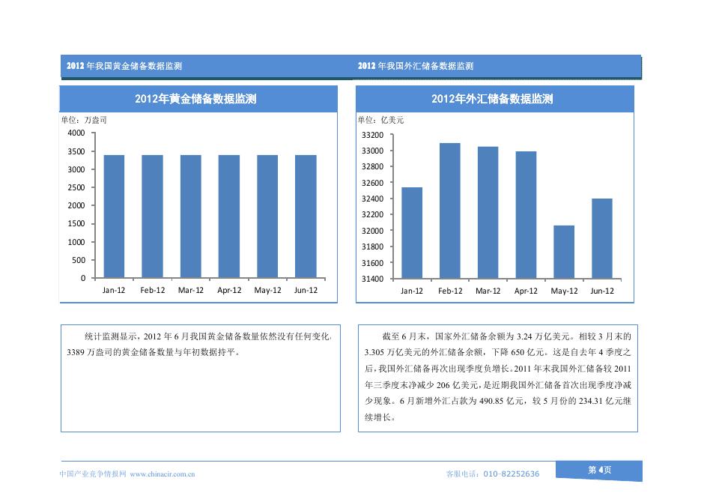The image size is (701, 496).
Task: Click the 客服电话 010-82252636 phone number
Action: click(x=494, y=473)
